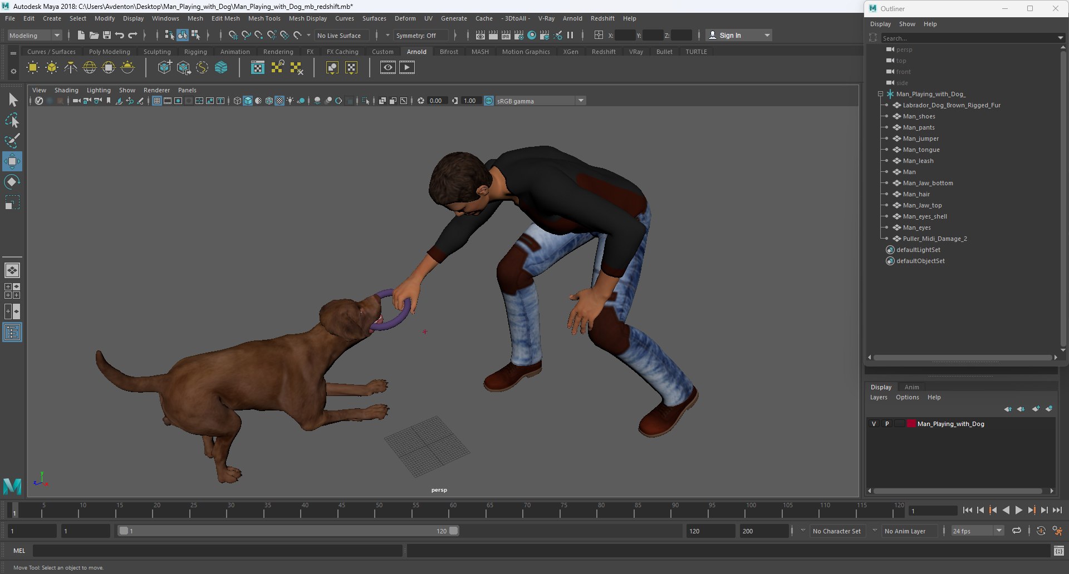Select the Rotate tool
The image size is (1069, 574).
[x=12, y=182]
